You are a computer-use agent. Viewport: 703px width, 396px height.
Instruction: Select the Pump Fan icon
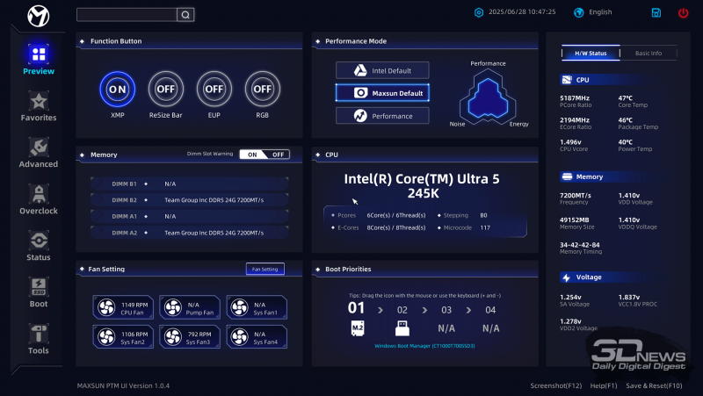(x=173, y=307)
